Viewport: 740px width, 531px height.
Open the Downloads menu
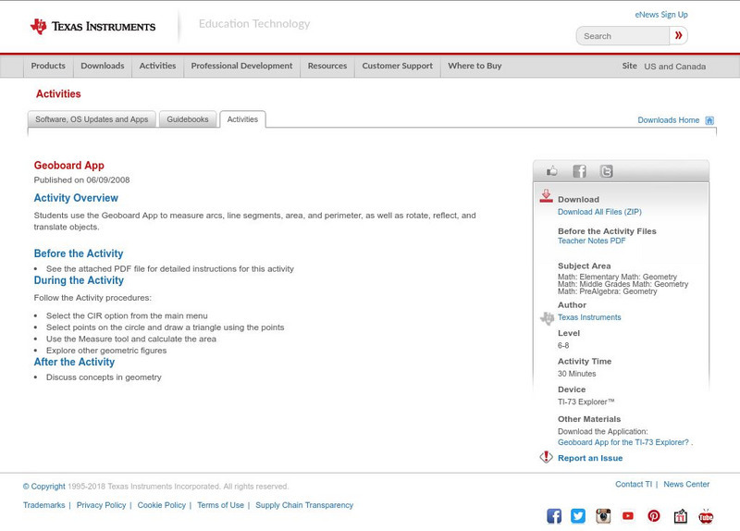click(103, 66)
